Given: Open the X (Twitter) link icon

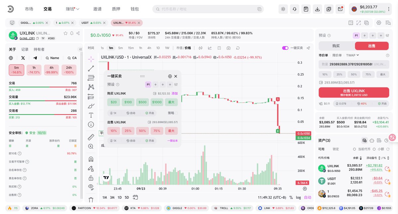Looking at the screenshot, I should point(23,58).
